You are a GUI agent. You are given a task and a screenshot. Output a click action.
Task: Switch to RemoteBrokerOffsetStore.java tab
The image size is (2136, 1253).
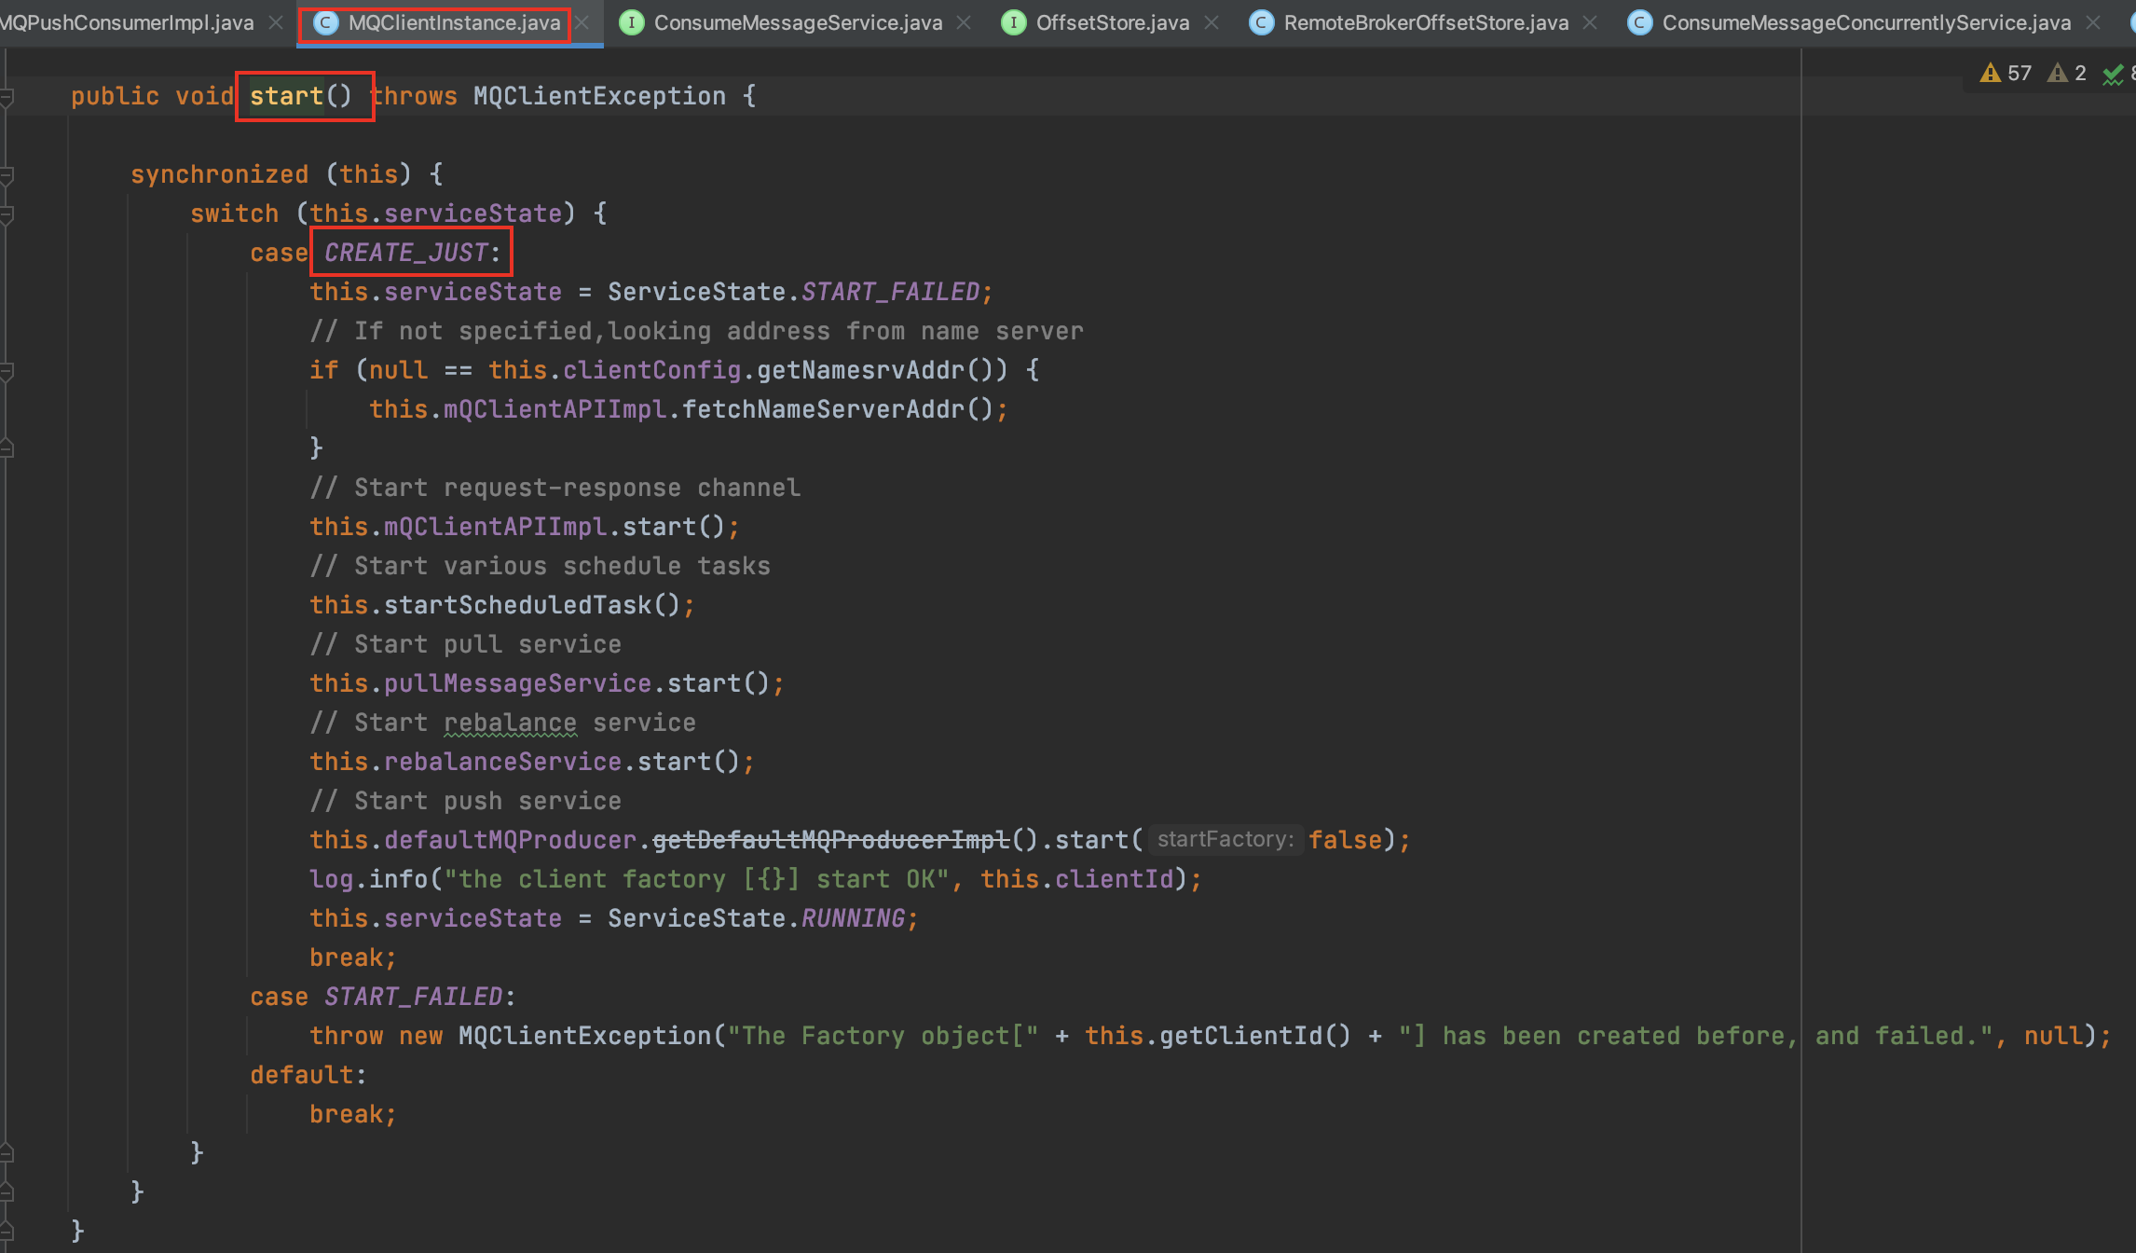1426,22
